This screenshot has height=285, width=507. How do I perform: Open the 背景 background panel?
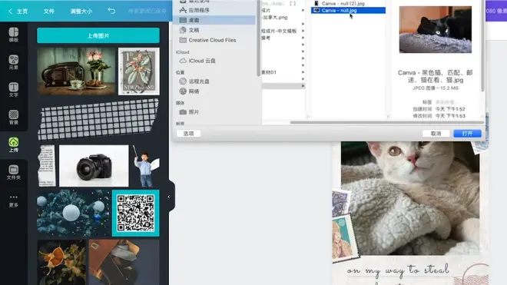pyautogui.click(x=14, y=117)
